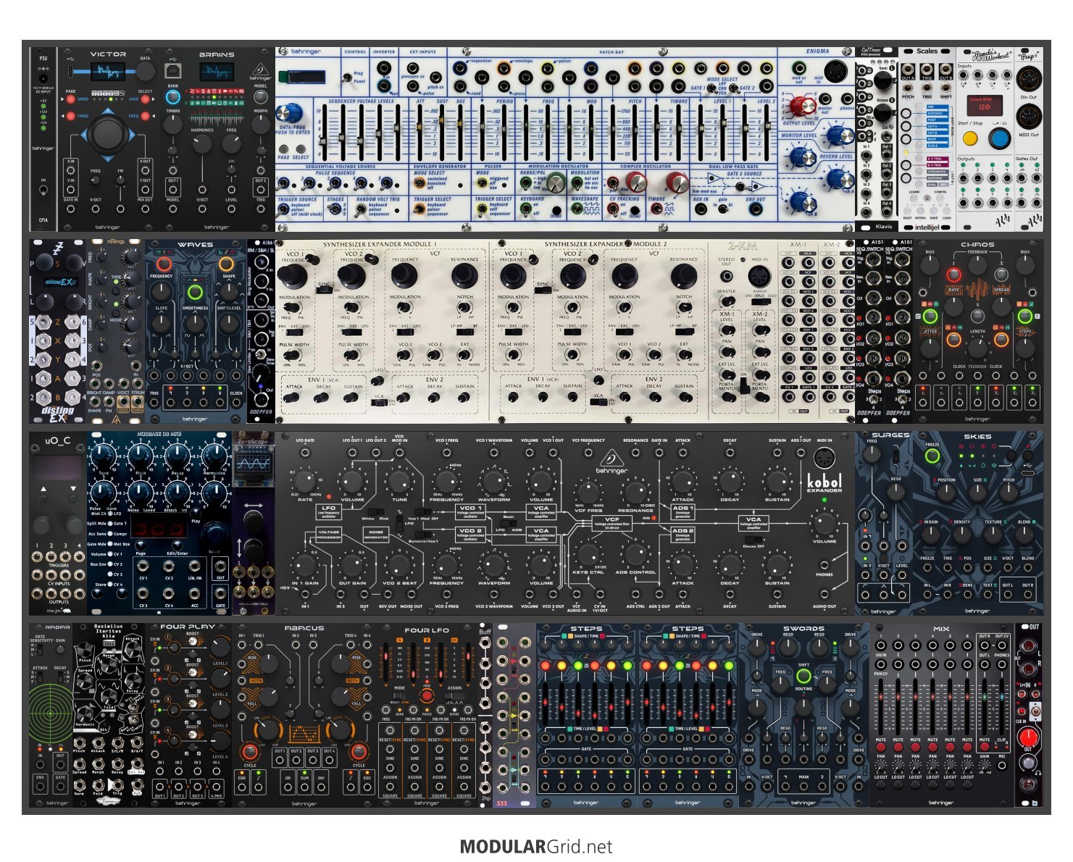Click the green FREEZE button on Skies
The image size is (1073, 862).
(932, 456)
